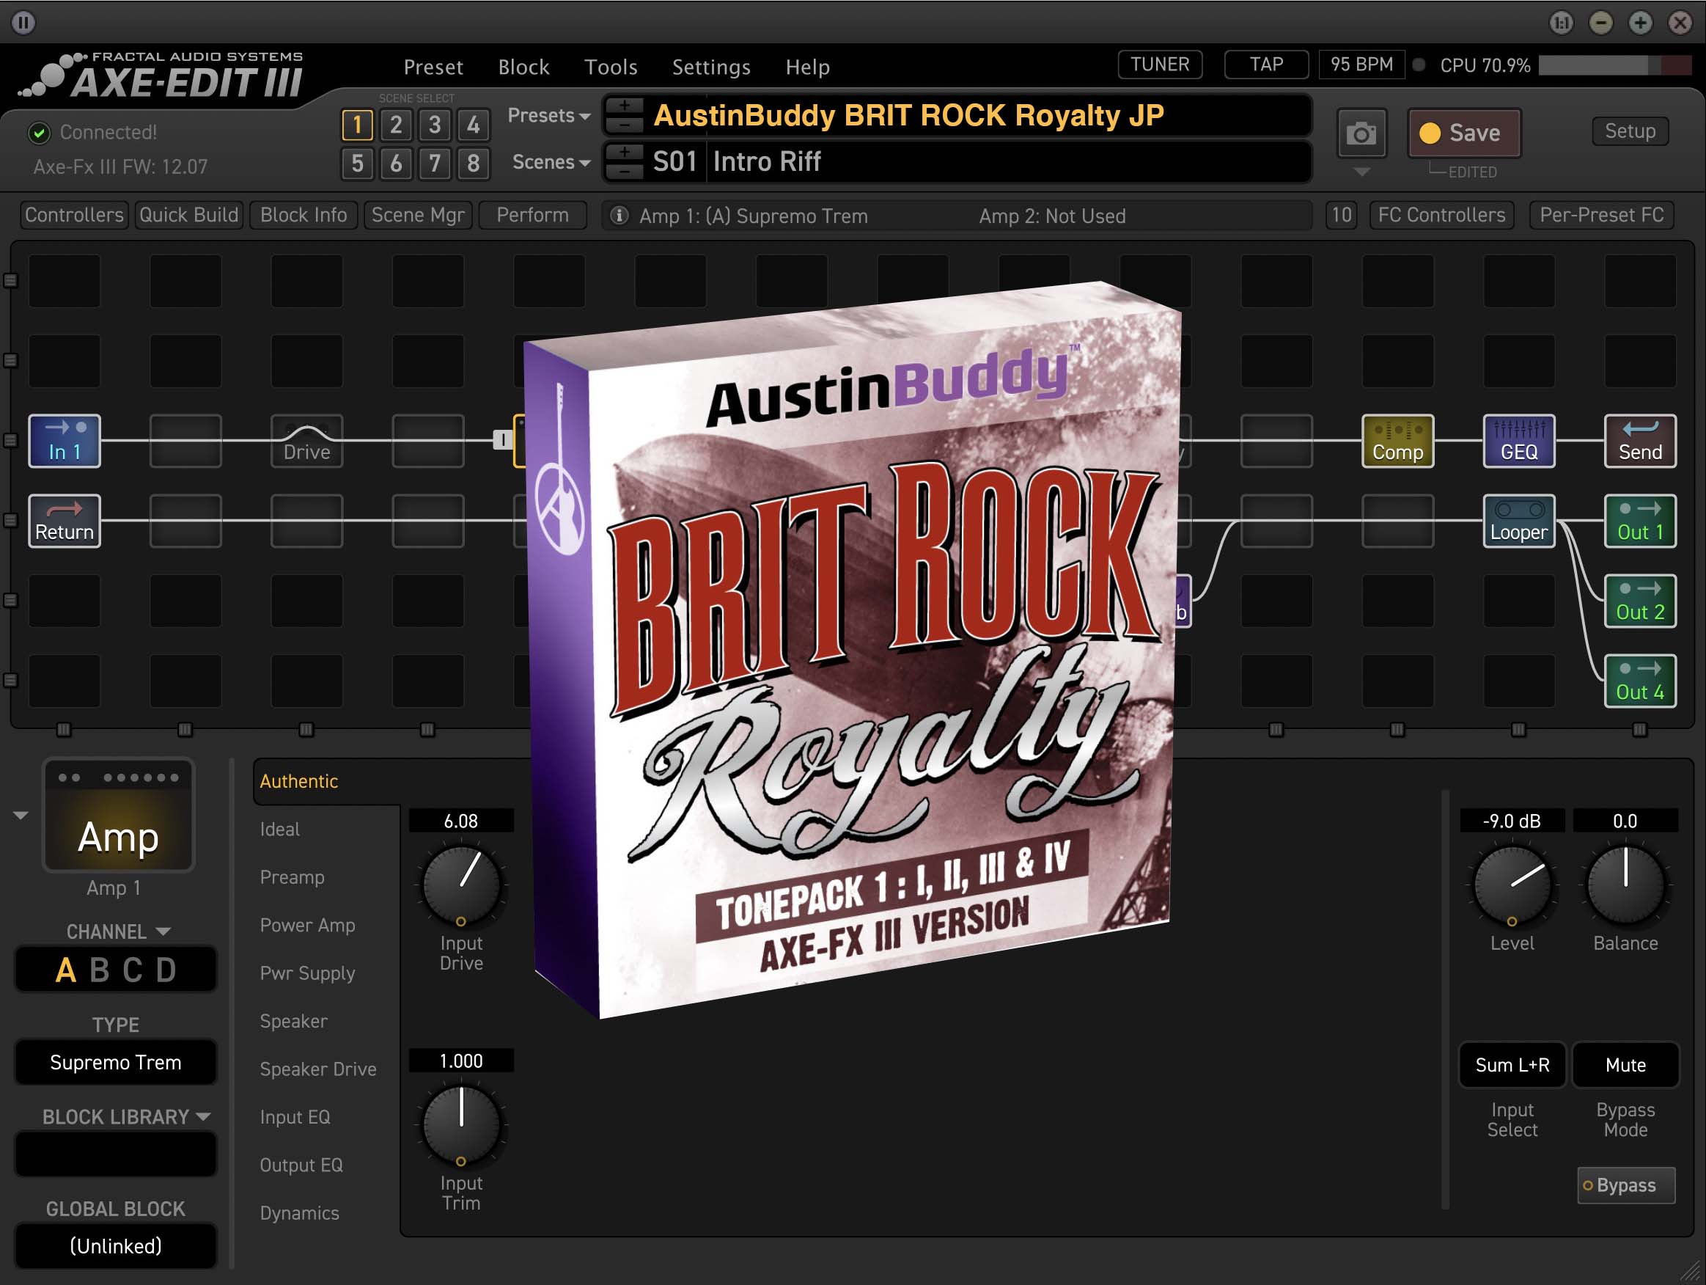This screenshot has height=1285, width=1706.
Task: Select scene 7 button
Action: [435, 163]
